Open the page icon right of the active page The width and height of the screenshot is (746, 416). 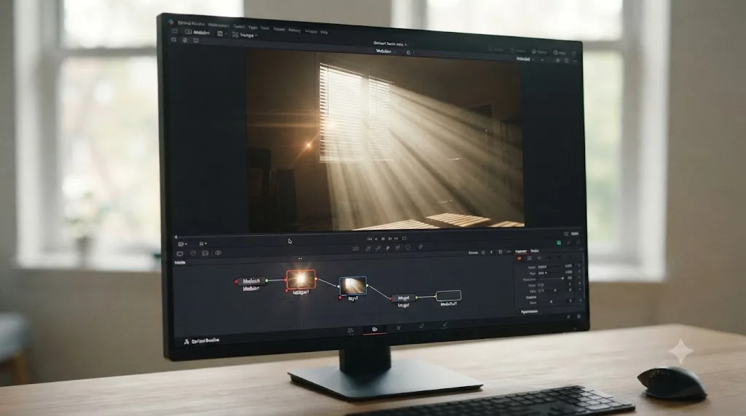point(398,328)
